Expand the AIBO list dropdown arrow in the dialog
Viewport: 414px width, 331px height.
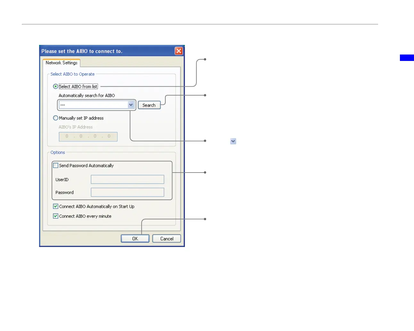131,105
